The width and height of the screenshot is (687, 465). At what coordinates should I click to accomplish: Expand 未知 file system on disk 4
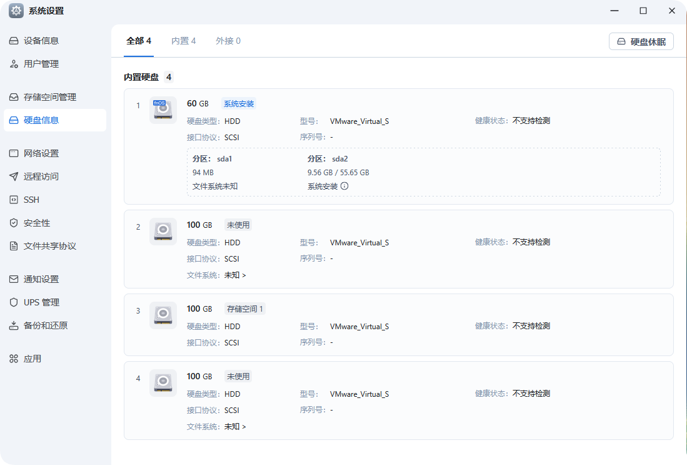233,426
